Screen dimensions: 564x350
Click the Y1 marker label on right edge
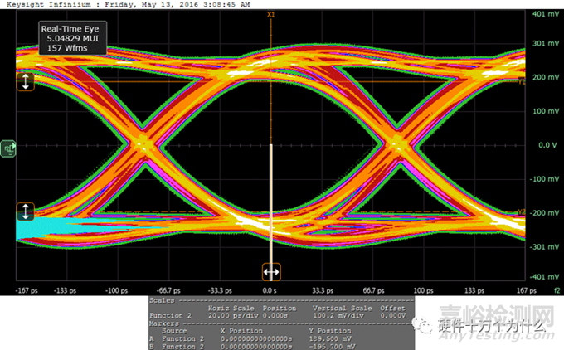[522, 82]
